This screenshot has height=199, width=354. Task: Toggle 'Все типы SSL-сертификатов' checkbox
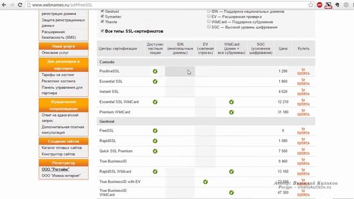click(x=102, y=31)
